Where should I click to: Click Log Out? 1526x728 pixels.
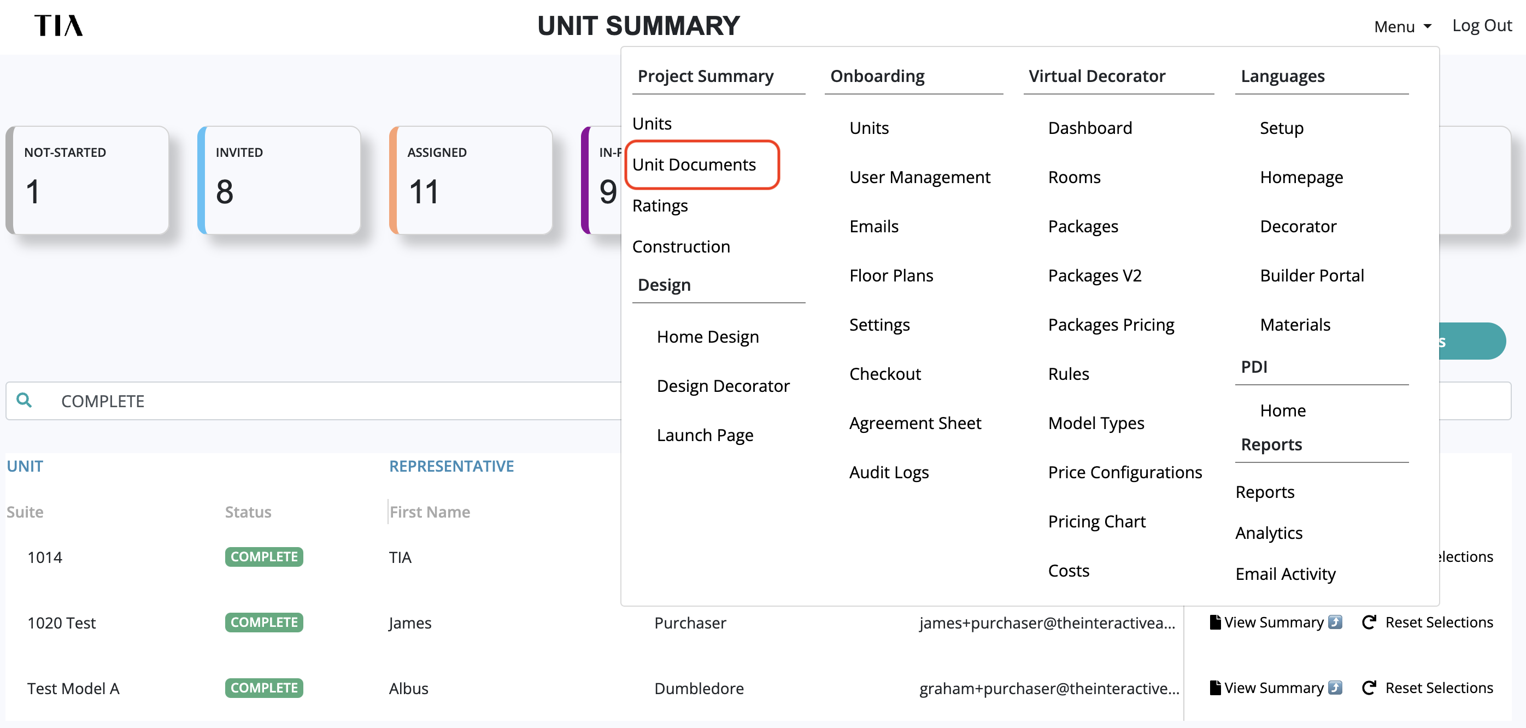1482,26
